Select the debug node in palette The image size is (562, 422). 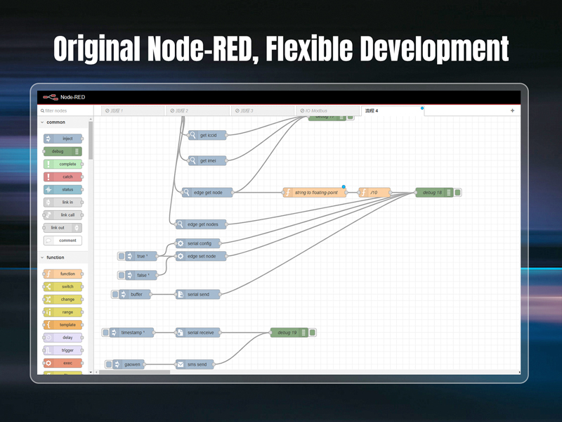pyautogui.click(x=63, y=151)
